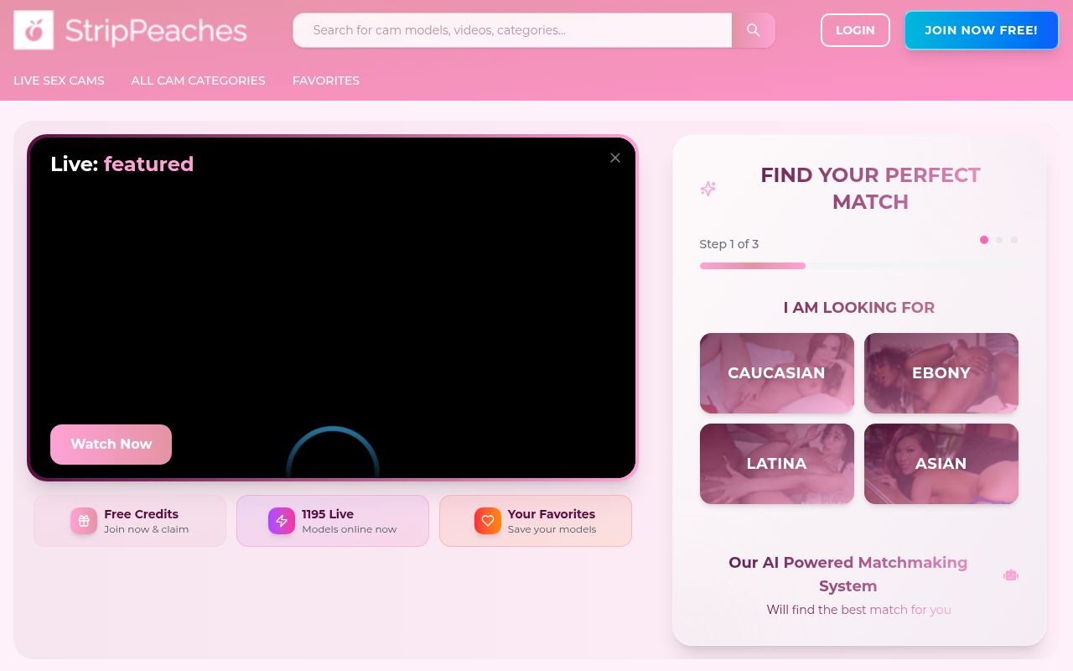Click Watch Now on the featured stream

click(x=111, y=444)
